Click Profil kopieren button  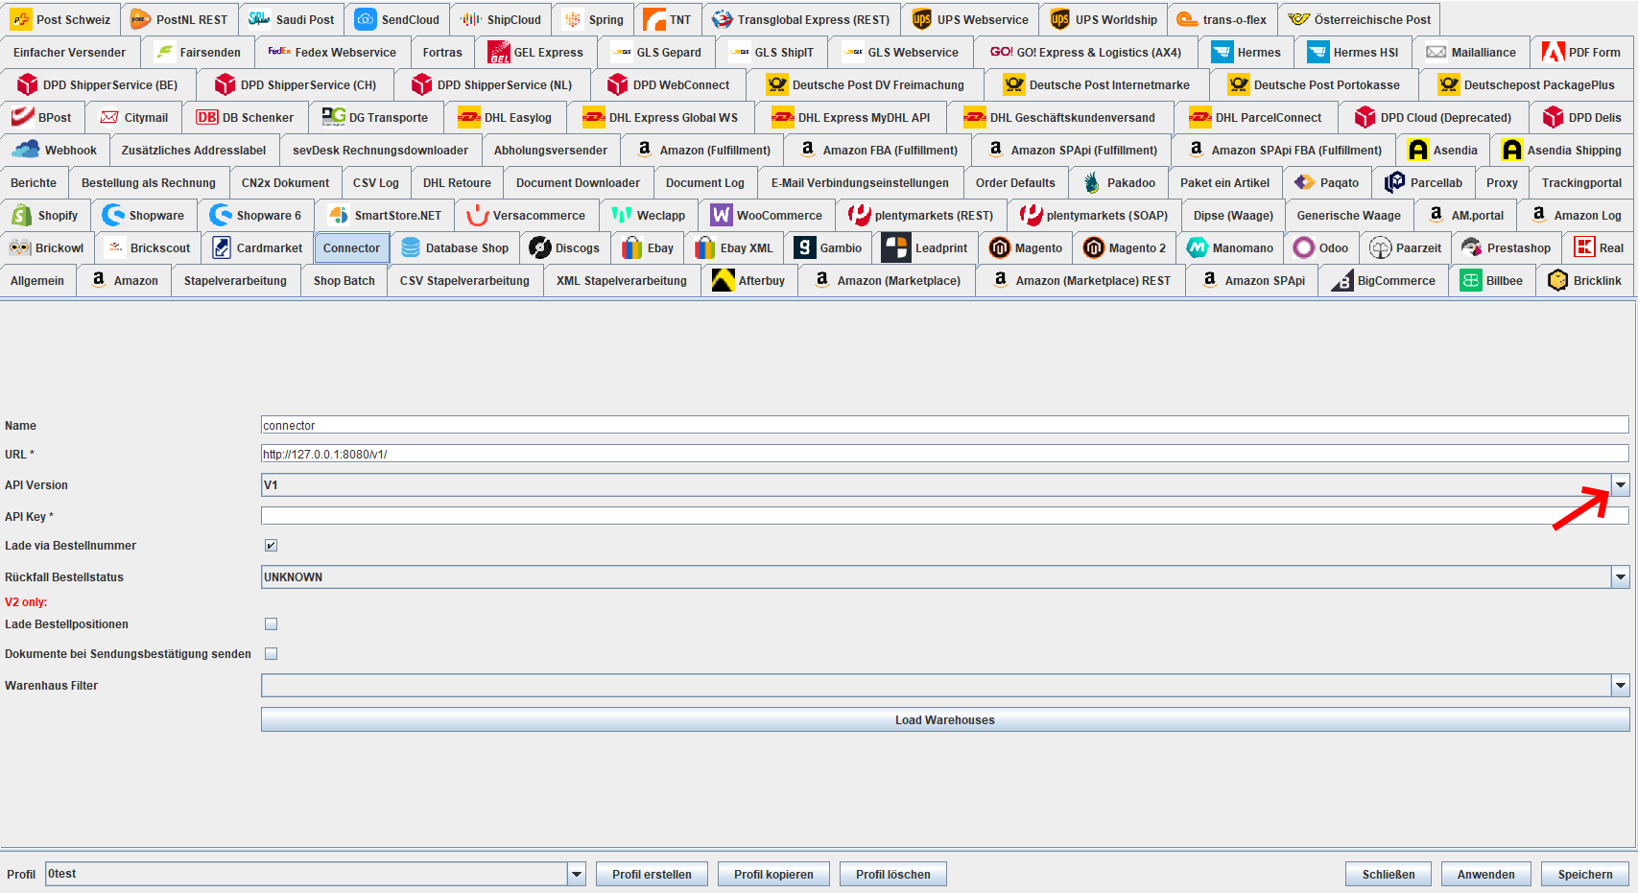(773, 874)
